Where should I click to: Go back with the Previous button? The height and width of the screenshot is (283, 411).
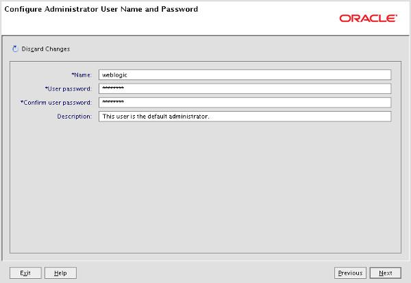click(350, 273)
